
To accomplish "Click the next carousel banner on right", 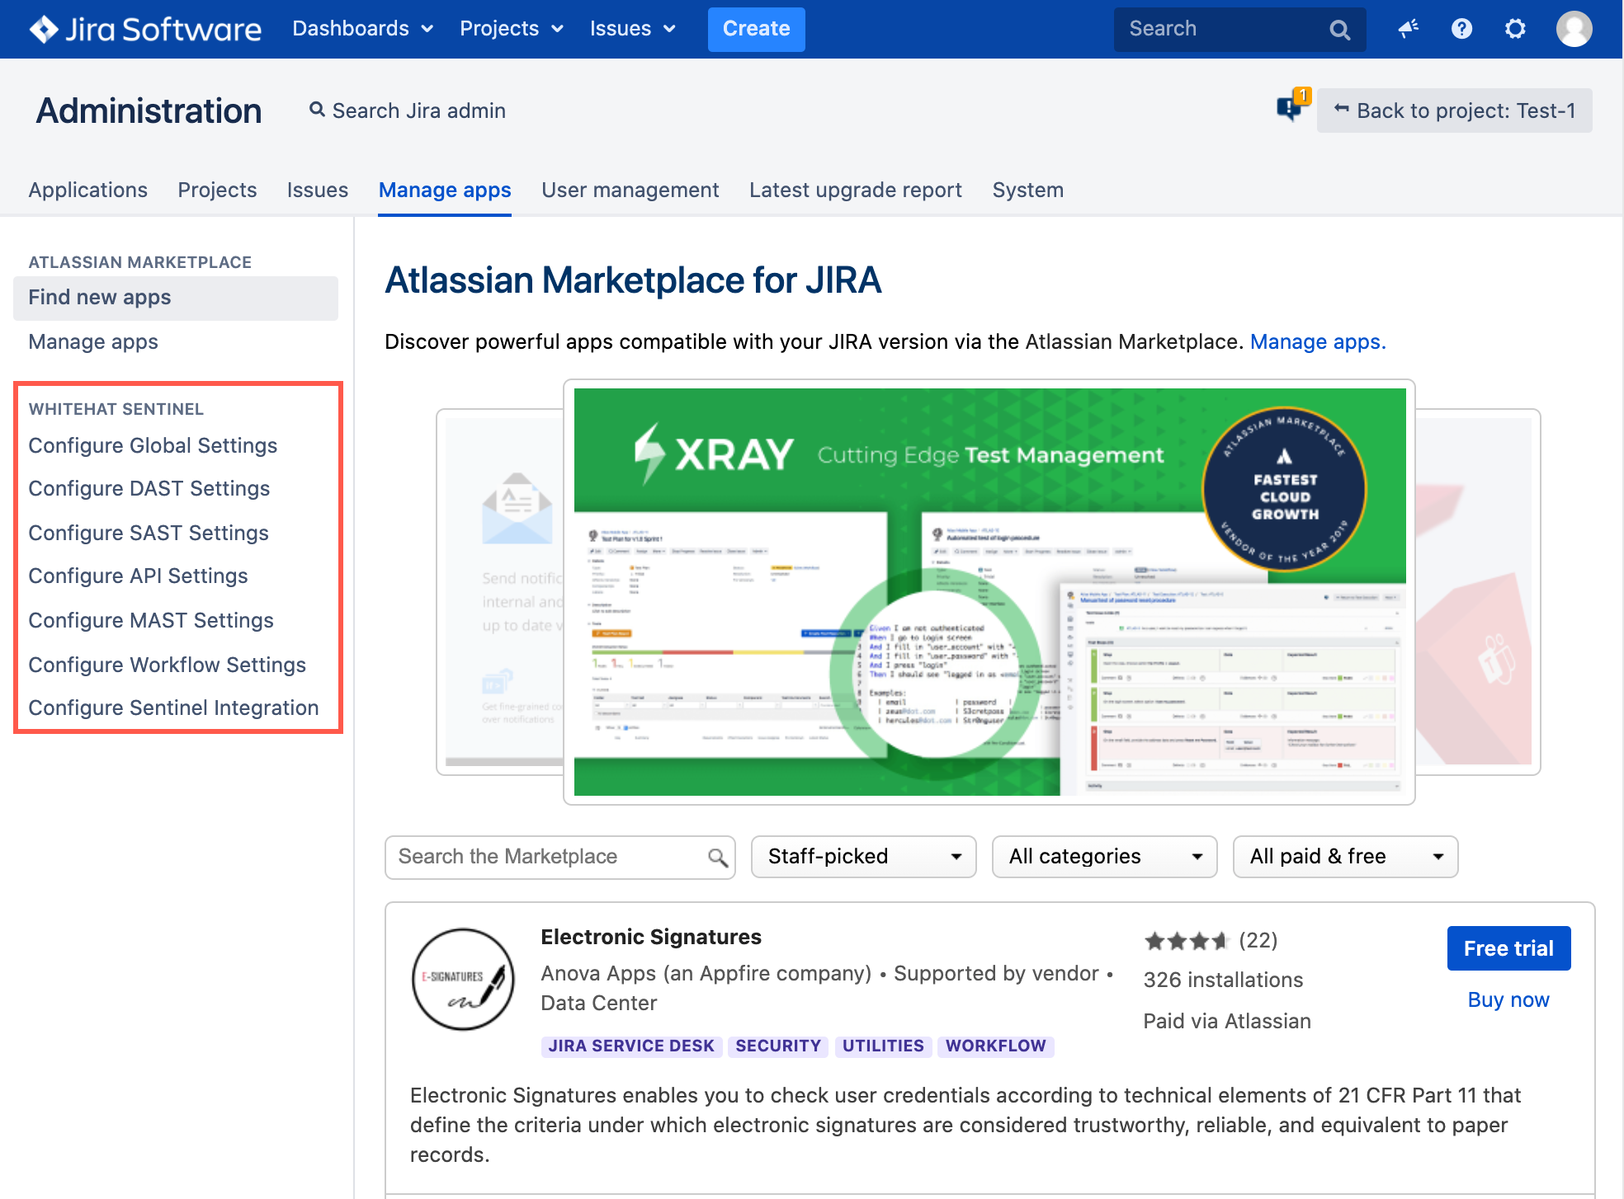I will click(1477, 592).
